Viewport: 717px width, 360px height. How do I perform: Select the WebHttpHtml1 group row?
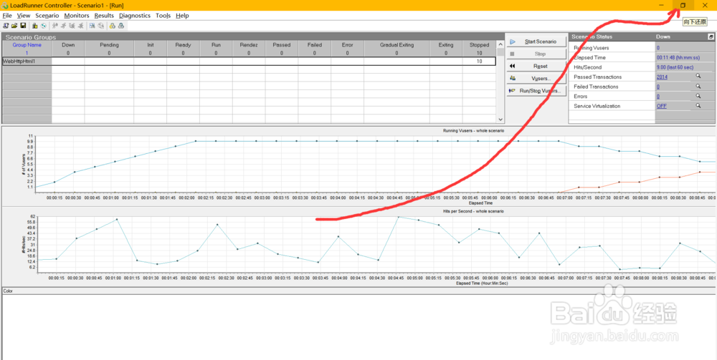pyautogui.click(x=249, y=61)
